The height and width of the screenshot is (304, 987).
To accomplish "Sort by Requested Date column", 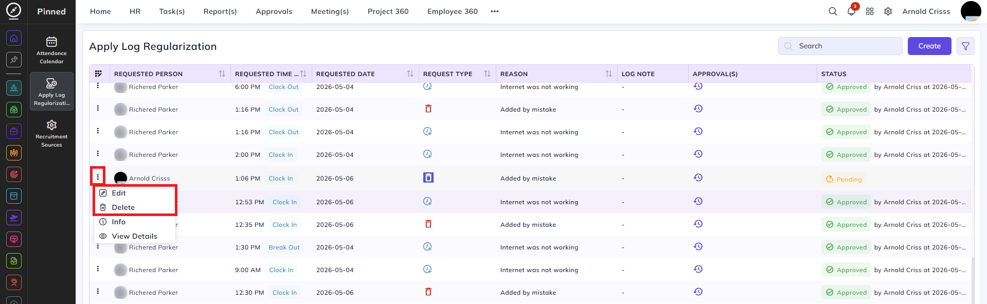I will pyautogui.click(x=410, y=74).
